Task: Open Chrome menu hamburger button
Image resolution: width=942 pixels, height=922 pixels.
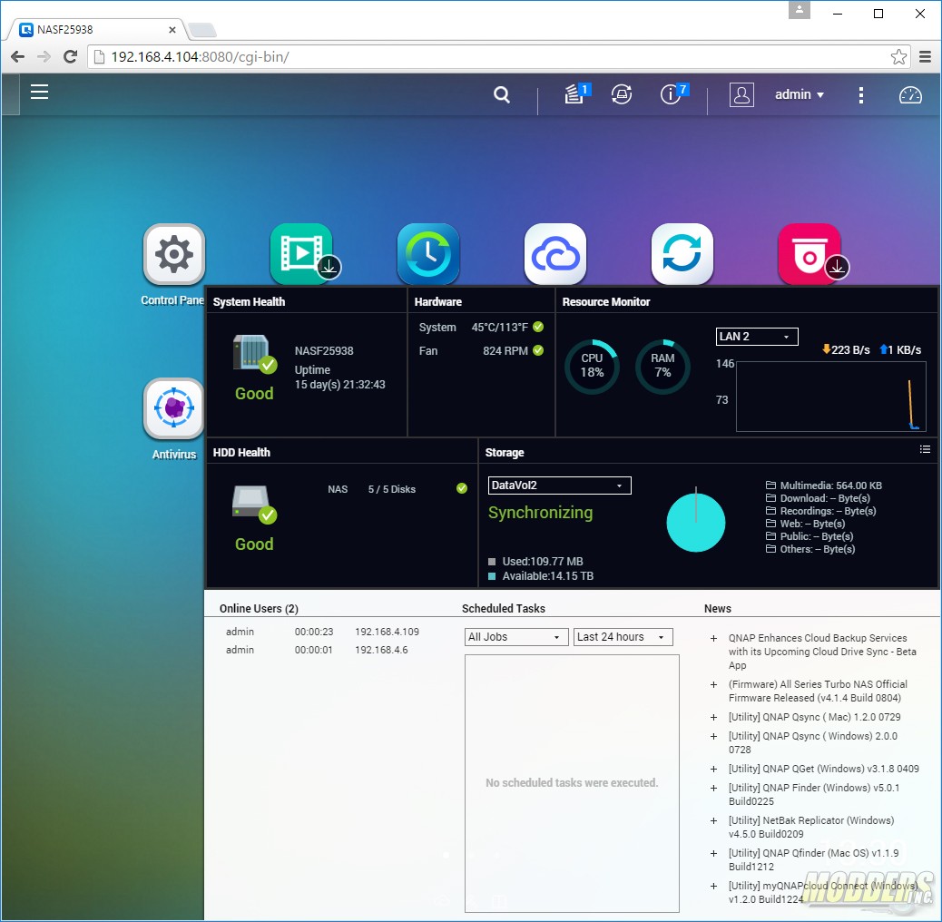Action: coord(925,57)
